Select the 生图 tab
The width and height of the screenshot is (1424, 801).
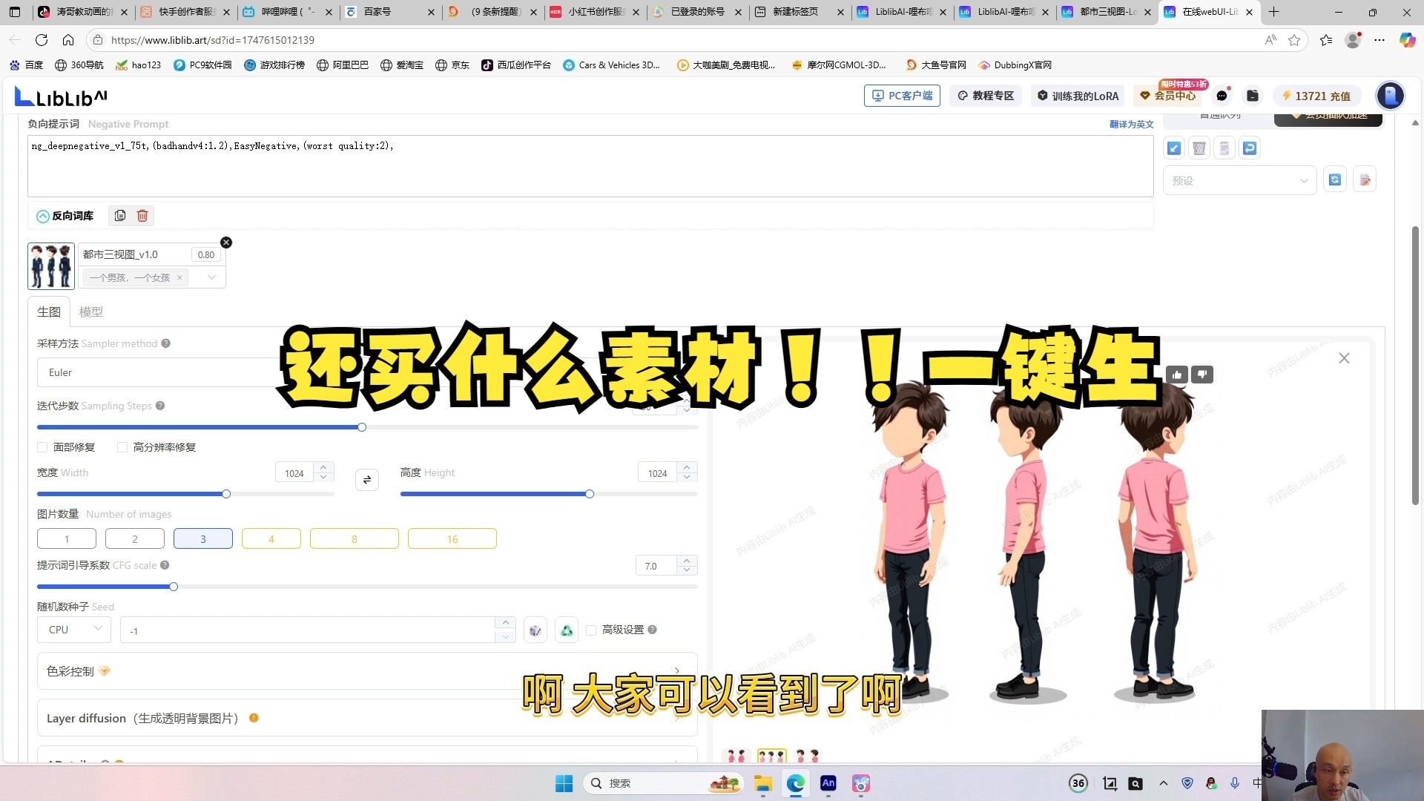48,311
